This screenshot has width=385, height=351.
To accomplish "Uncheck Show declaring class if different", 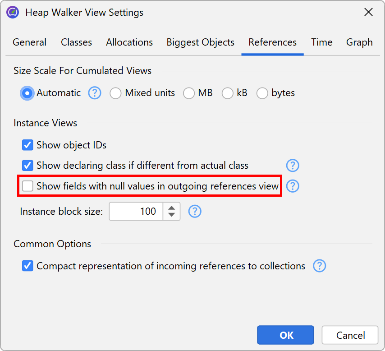I will pos(28,166).
